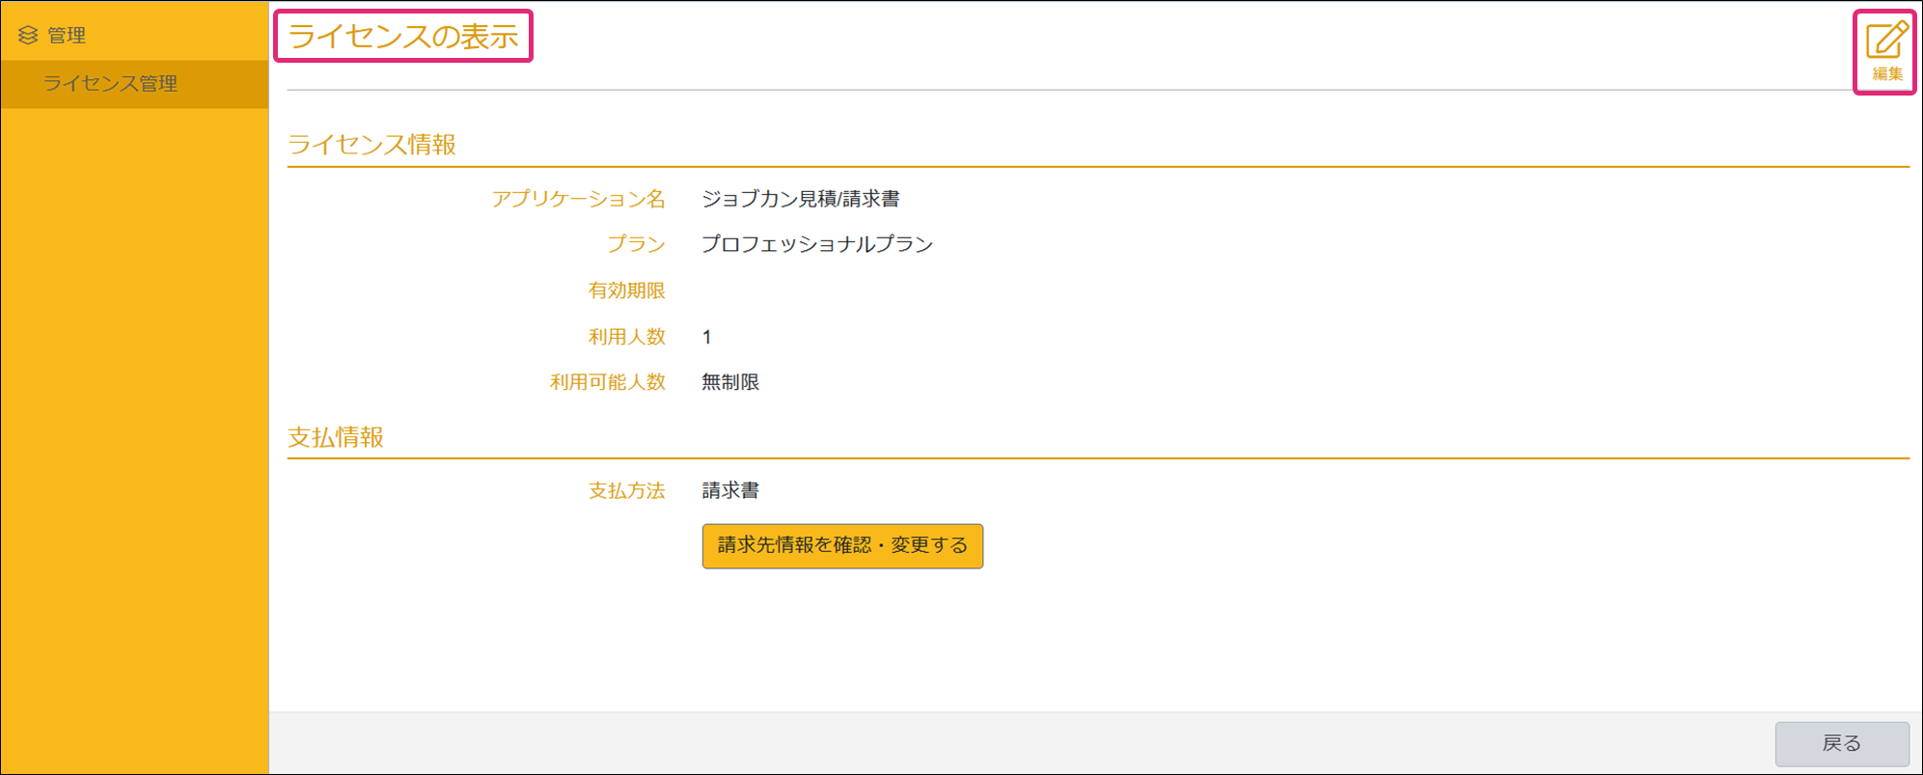Click the edit pencil icon

tap(1885, 42)
